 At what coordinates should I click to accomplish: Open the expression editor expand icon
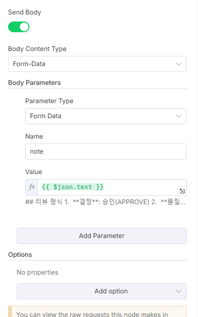[182, 191]
